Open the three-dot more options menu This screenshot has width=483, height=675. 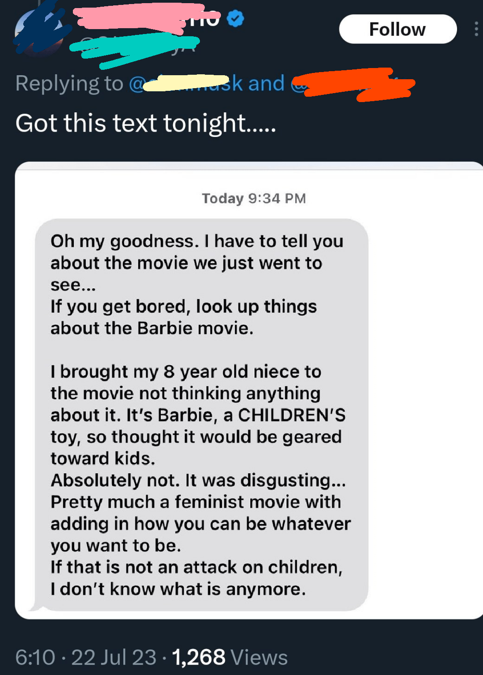pos(476,29)
